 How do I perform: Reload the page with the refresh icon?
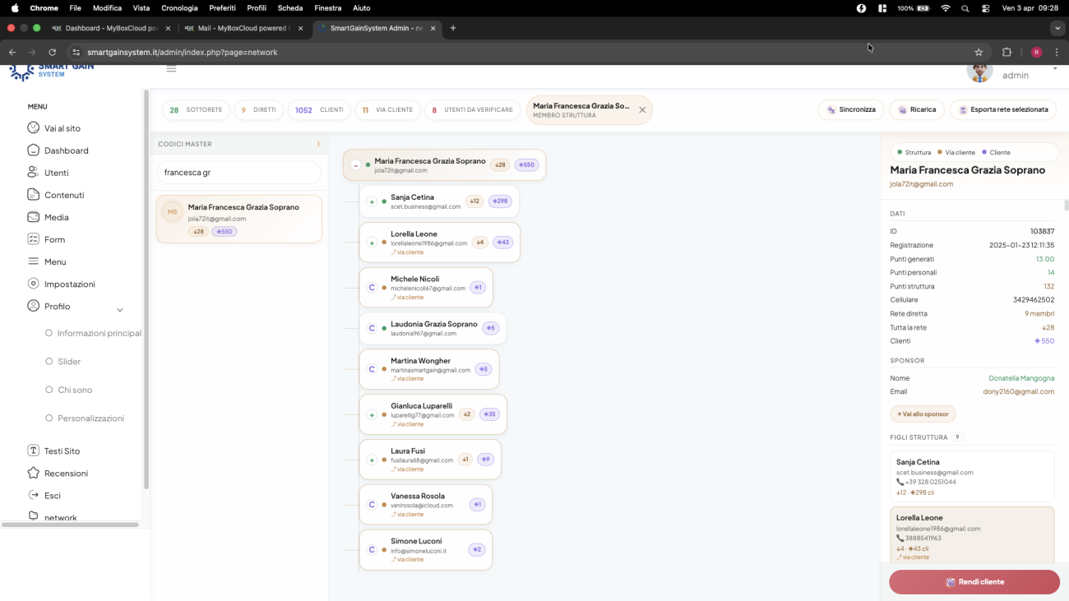53,52
